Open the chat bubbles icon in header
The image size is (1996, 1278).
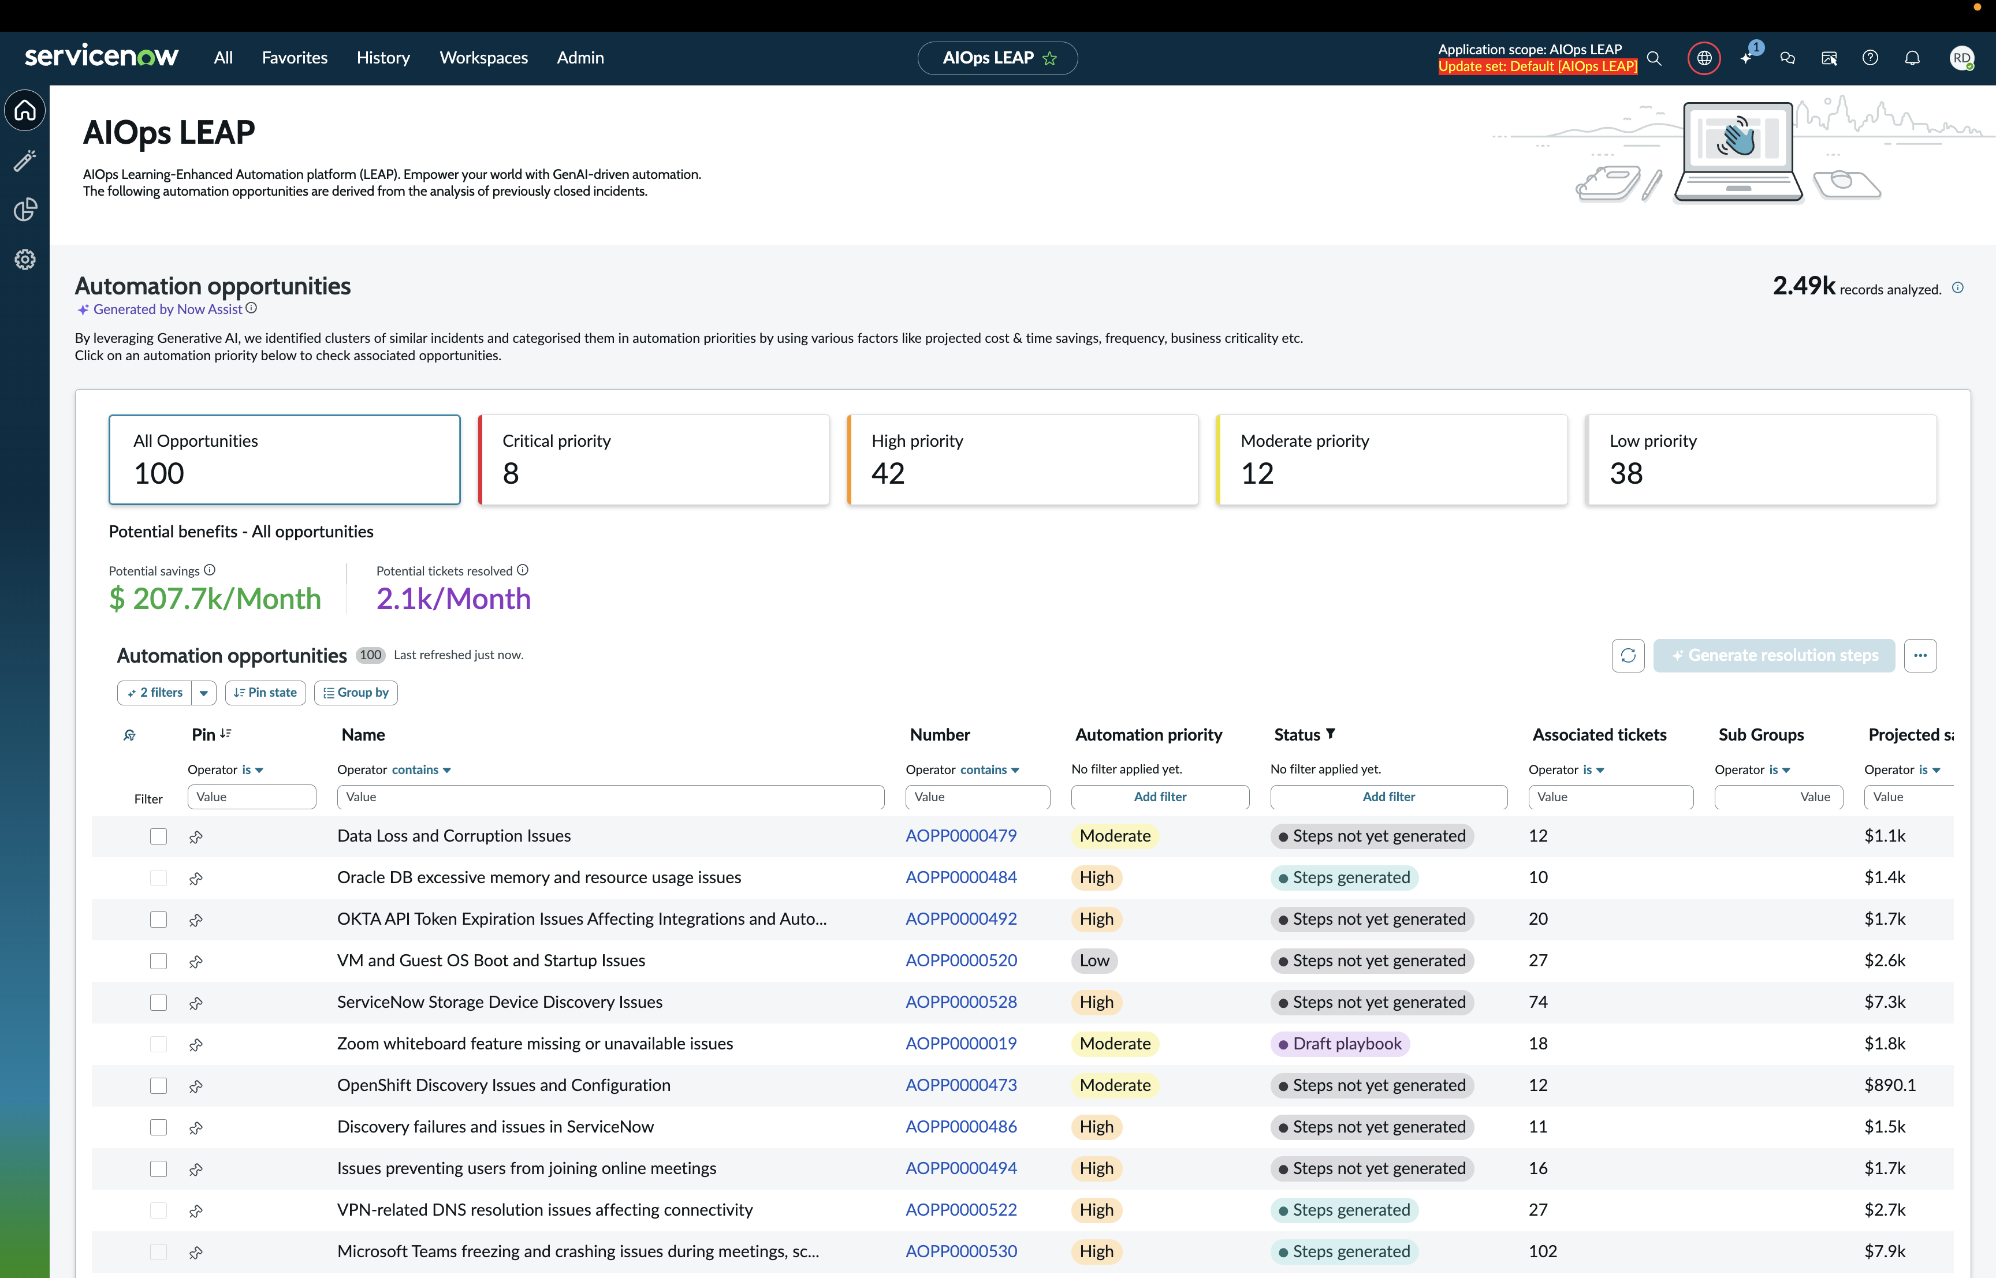[1788, 58]
